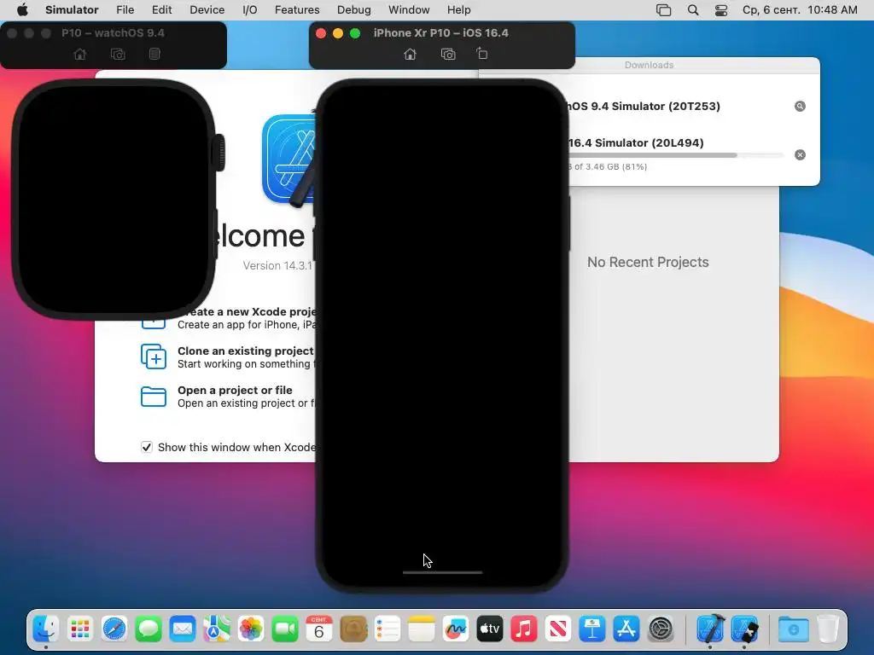Open Apple TV from the Dock
The image size is (874, 655).
[489, 629]
